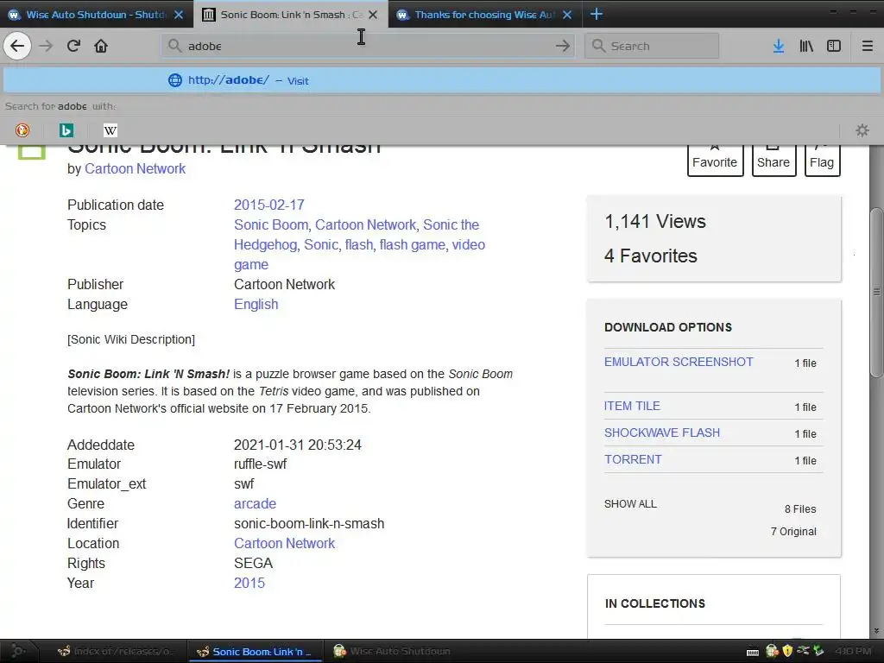
Task: Click the taskbar clock
Action: [853, 651]
